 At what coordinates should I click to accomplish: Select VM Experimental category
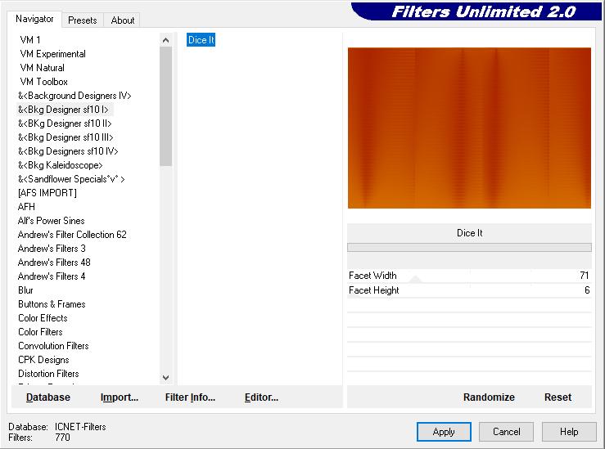[x=53, y=54]
